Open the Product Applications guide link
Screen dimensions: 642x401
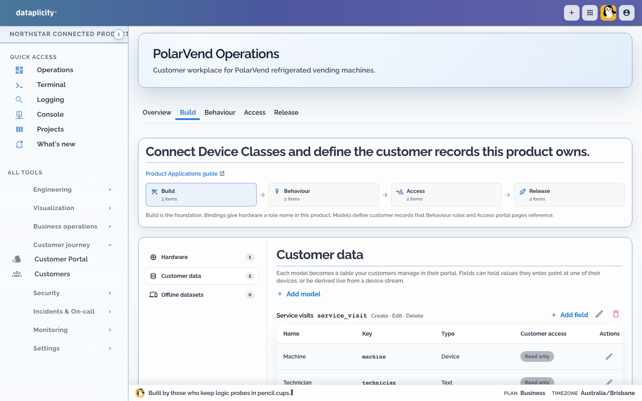click(185, 174)
